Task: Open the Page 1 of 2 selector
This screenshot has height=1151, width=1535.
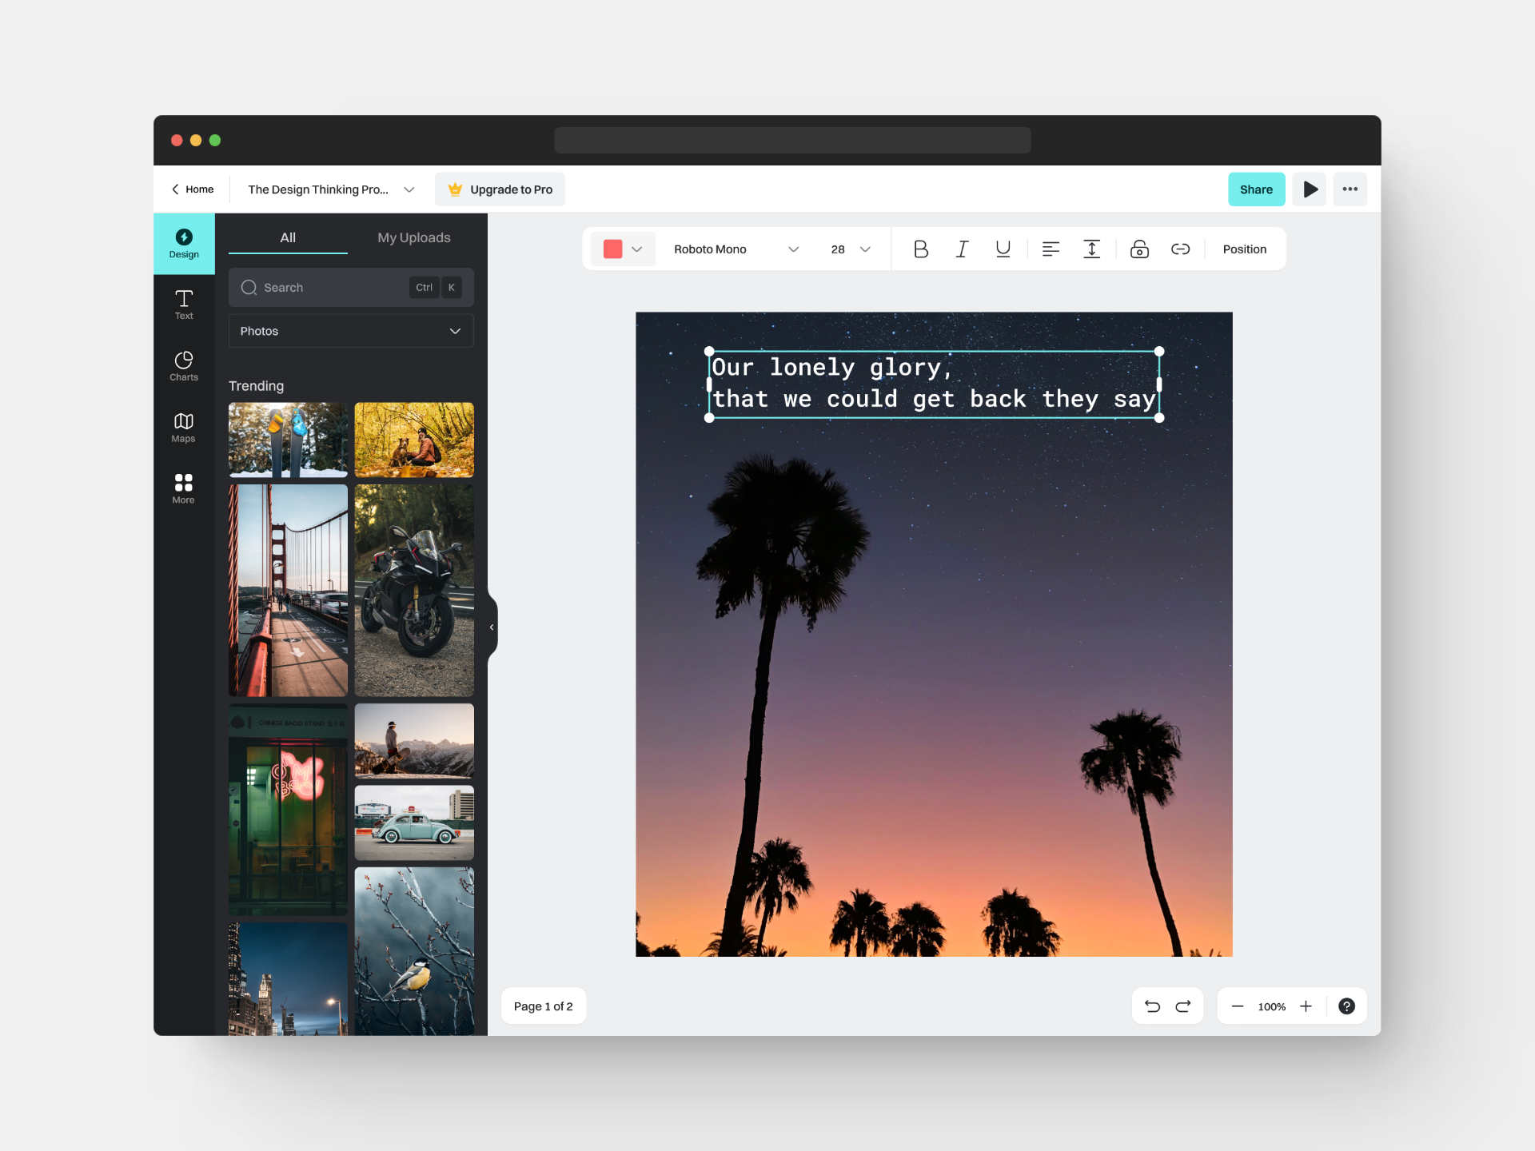Action: click(x=544, y=1006)
